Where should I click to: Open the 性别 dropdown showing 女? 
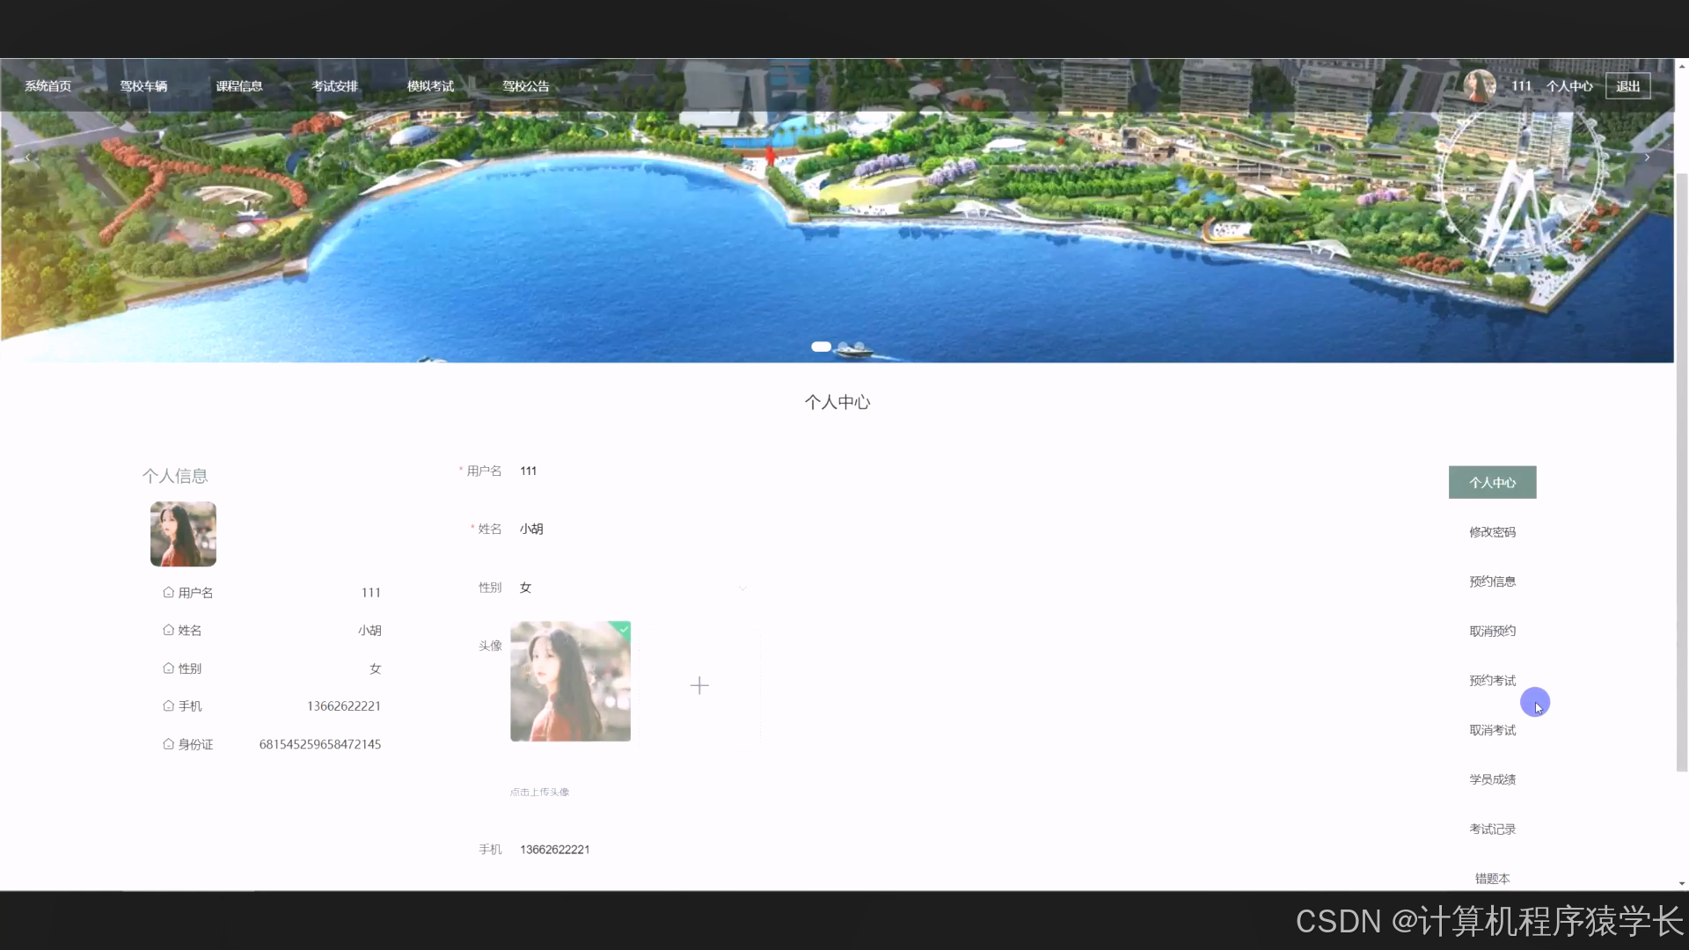coord(633,588)
